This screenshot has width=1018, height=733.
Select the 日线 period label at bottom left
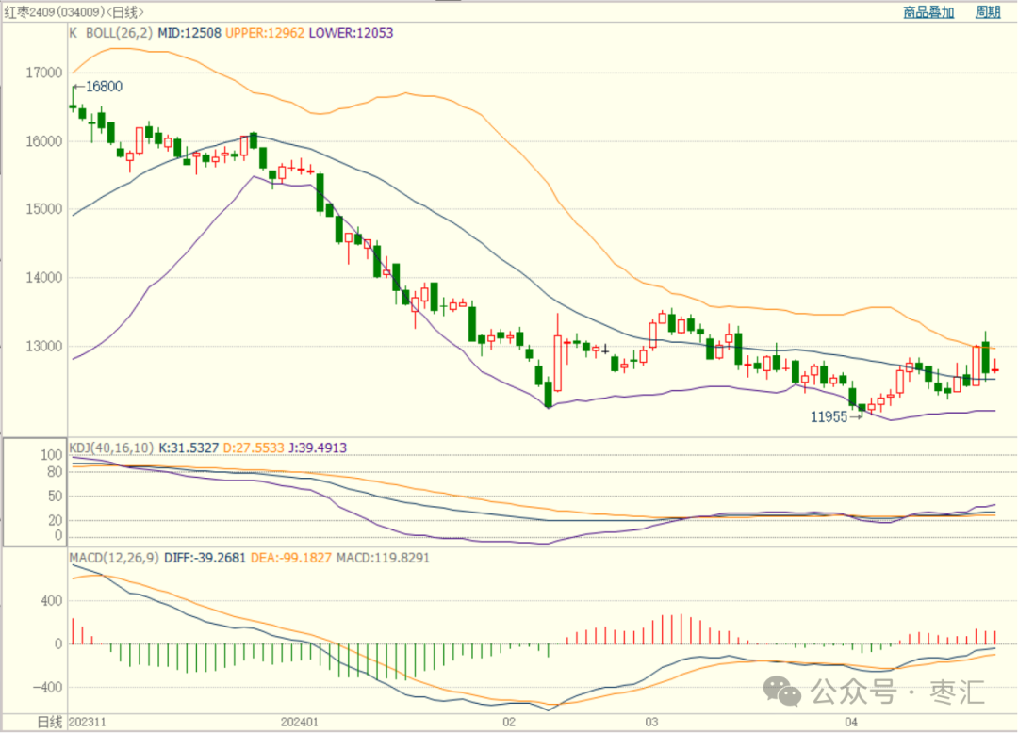[x=49, y=722]
